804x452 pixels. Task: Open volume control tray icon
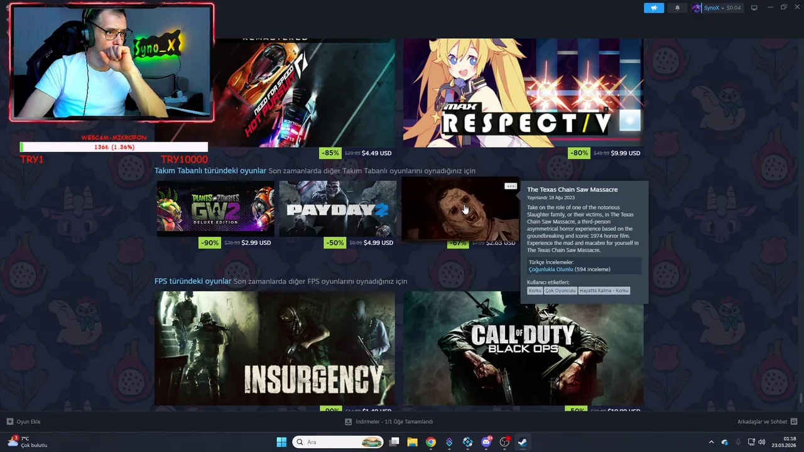click(x=762, y=442)
